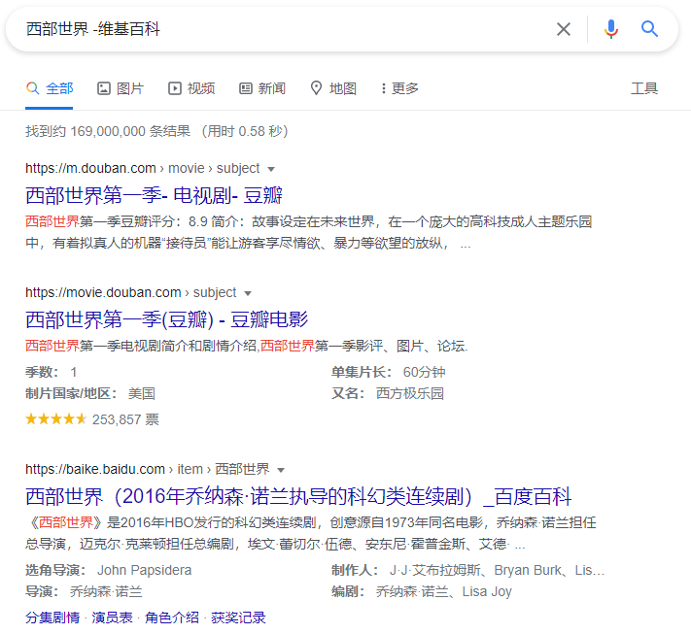Open the 演员表 sitelink
The height and width of the screenshot is (634, 691).
112,617
